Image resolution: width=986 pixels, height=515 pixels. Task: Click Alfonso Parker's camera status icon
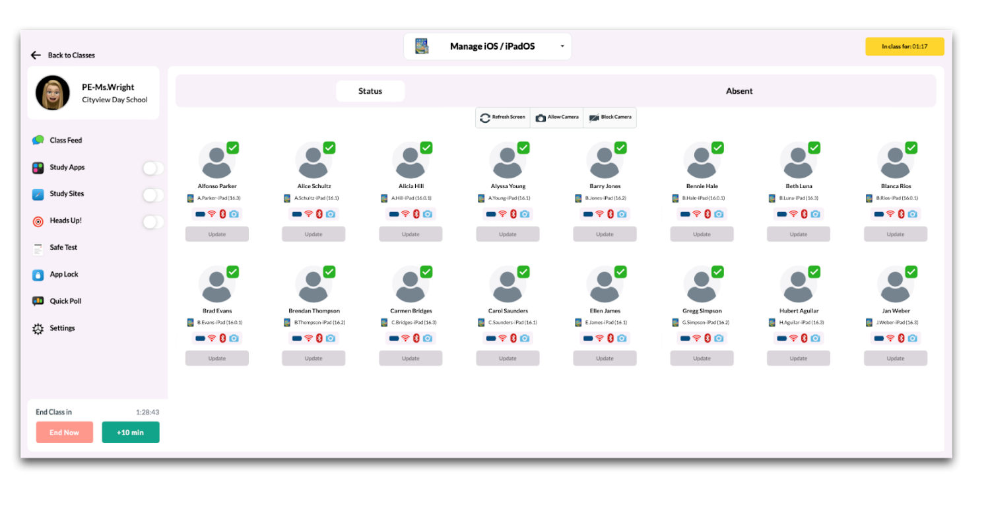click(x=234, y=214)
